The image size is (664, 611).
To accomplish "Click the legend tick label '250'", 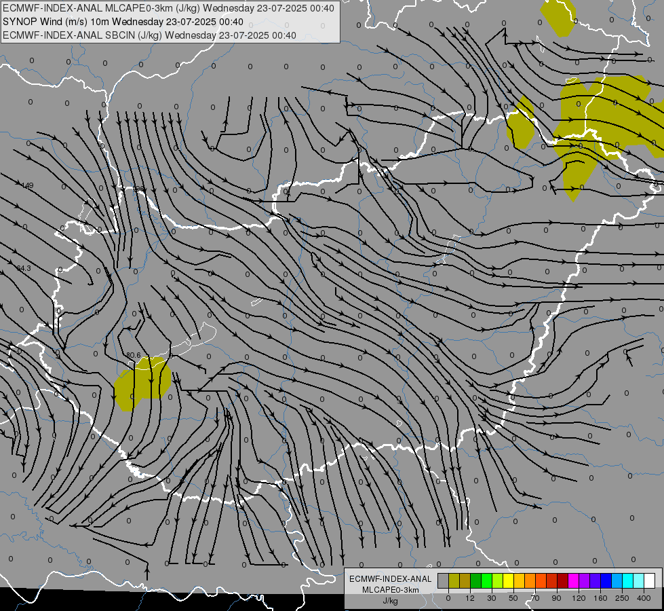I will click(x=622, y=598).
